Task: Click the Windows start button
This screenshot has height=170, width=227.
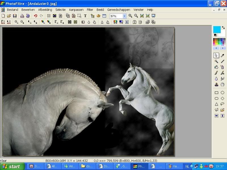Action: tap(12, 166)
